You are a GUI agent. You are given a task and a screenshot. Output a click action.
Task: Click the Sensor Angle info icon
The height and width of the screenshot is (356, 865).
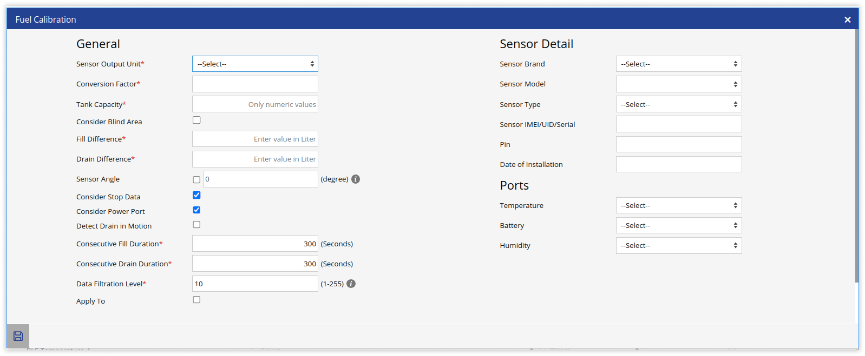356,179
